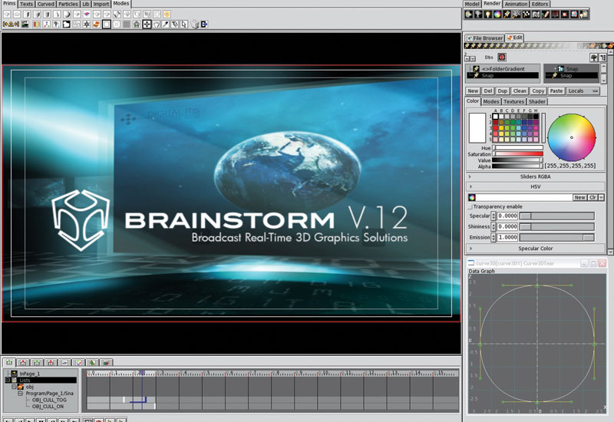Click the bold square frame icon
The image size is (614, 422).
point(107,25)
